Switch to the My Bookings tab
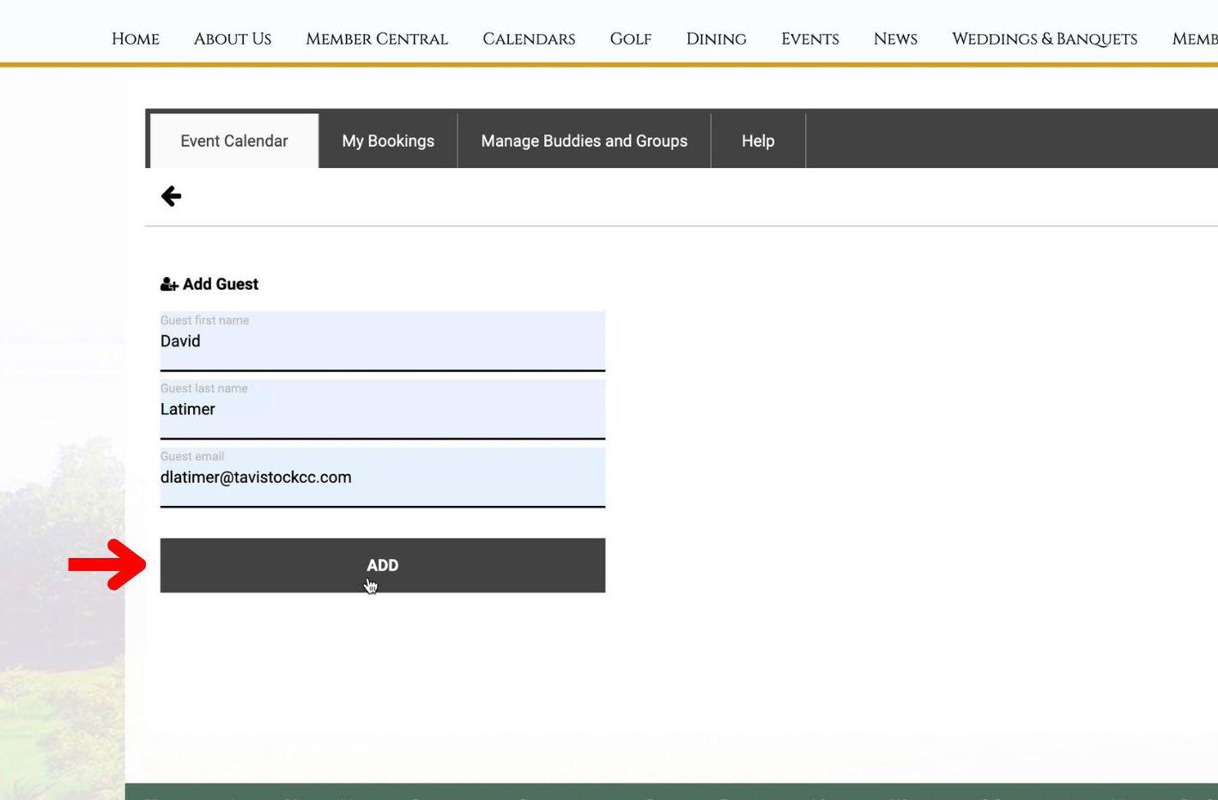The height and width of the screenshot is (800, 1218). click(388, 141)
